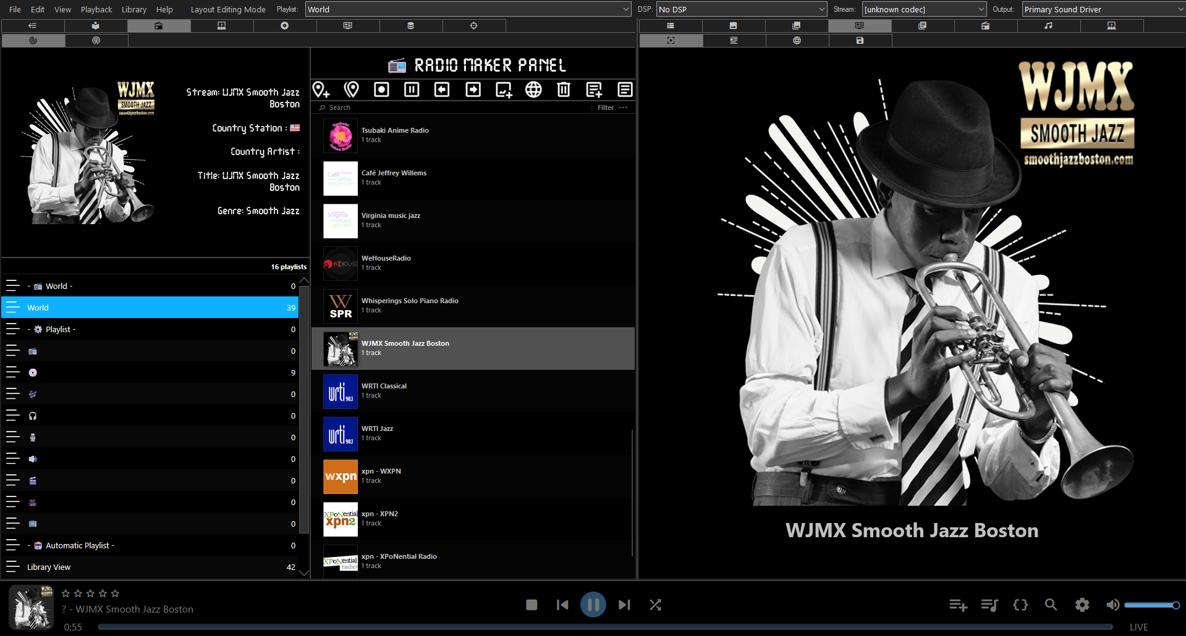Screen dimensions: 1186x636
Task: Open the Output dropdown showing Primary Sound Driver
Action: (1103, 9)
